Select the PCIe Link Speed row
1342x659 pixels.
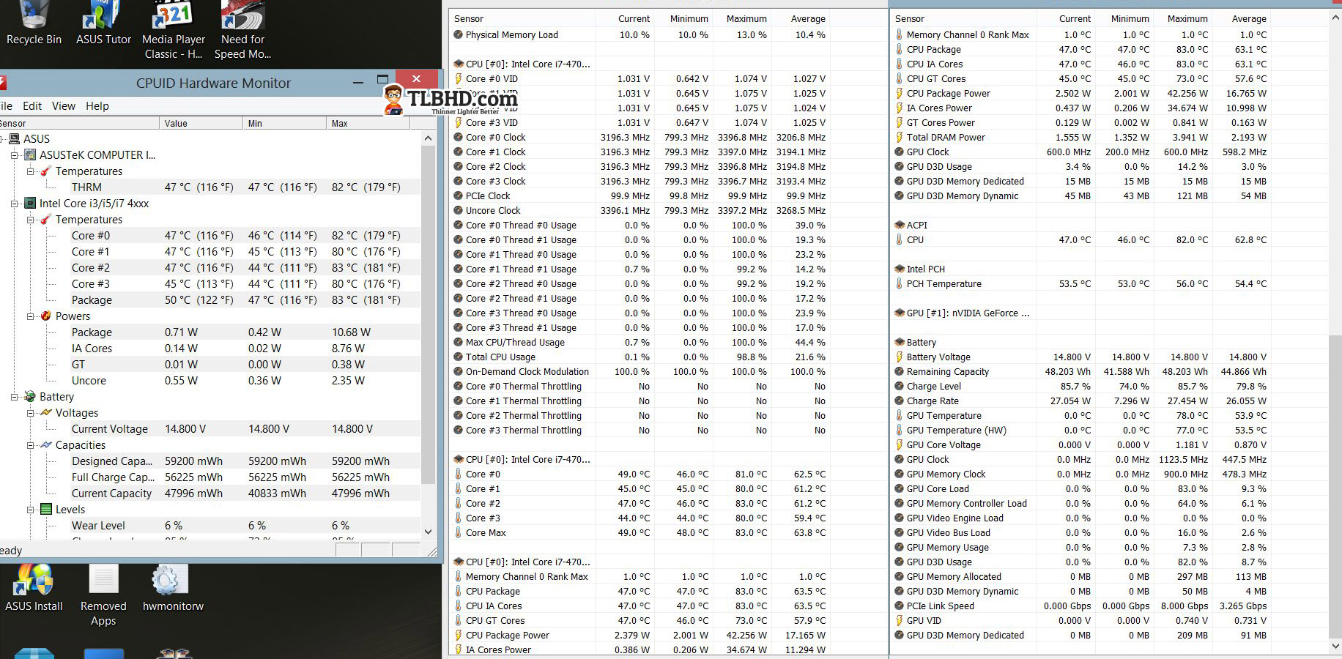(1080, 606)
